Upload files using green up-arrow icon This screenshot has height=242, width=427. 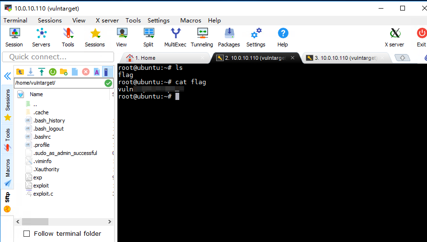click(42, 72)
